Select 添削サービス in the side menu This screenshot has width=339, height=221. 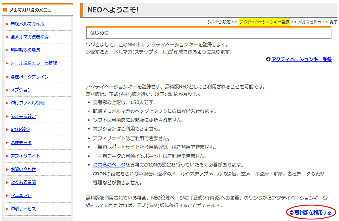click(23, 209)
